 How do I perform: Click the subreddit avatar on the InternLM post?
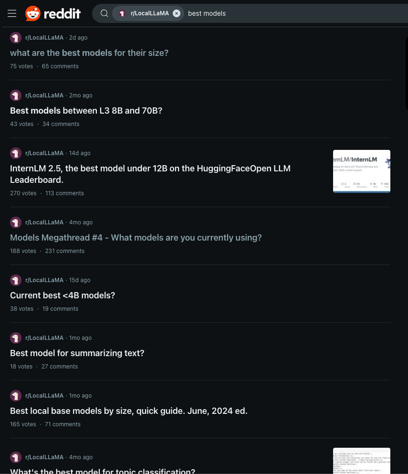point(16,153)
